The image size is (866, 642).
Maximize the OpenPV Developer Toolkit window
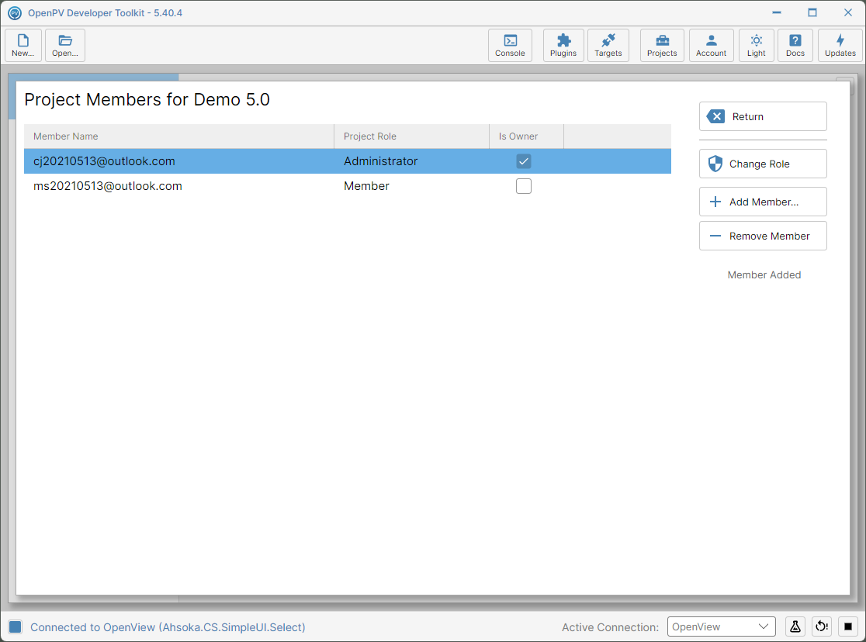point(812,12)
